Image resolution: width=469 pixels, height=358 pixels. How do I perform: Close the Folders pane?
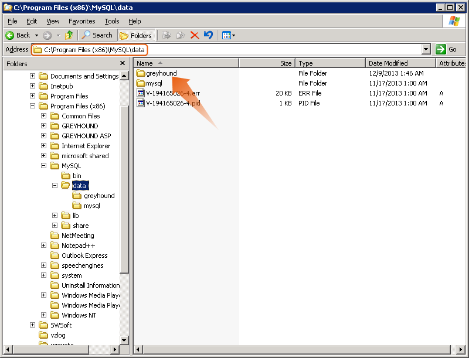point(123,63)
